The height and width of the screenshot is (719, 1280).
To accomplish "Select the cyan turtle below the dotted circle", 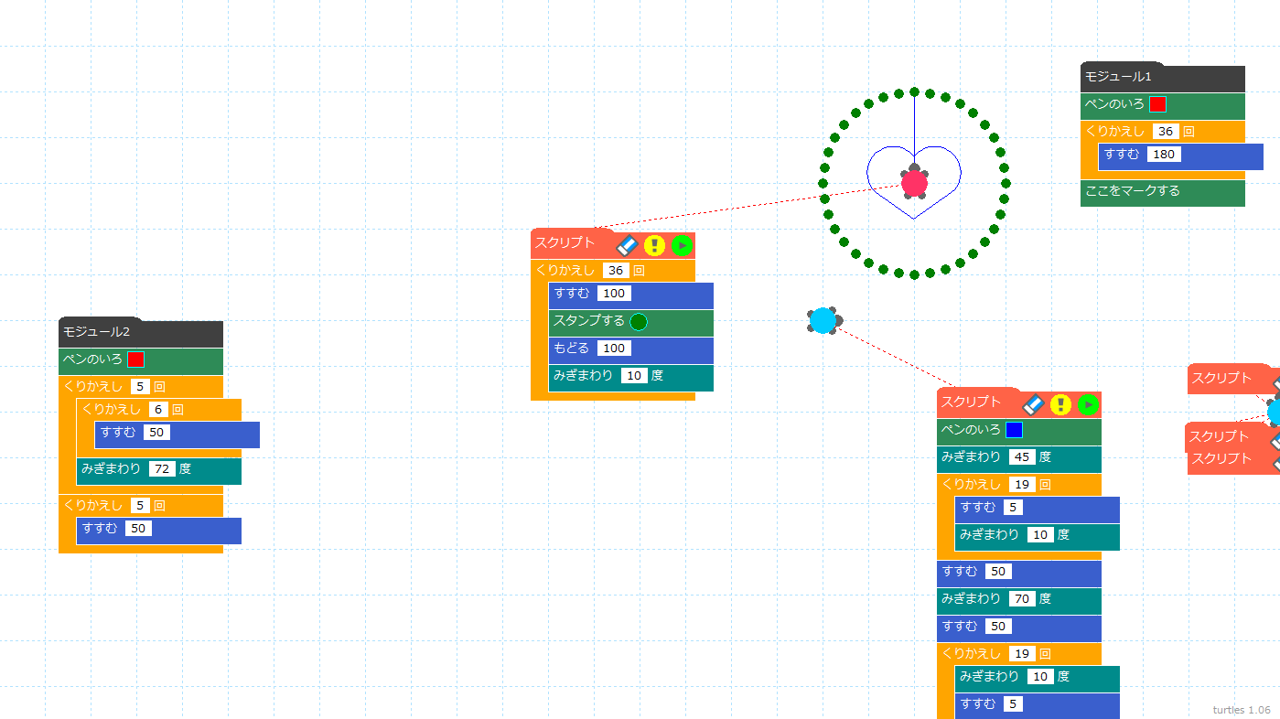I will 823,320.
